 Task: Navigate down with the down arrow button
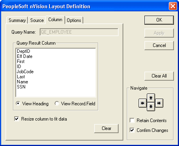pyautogui.click(x=151, y=106)
